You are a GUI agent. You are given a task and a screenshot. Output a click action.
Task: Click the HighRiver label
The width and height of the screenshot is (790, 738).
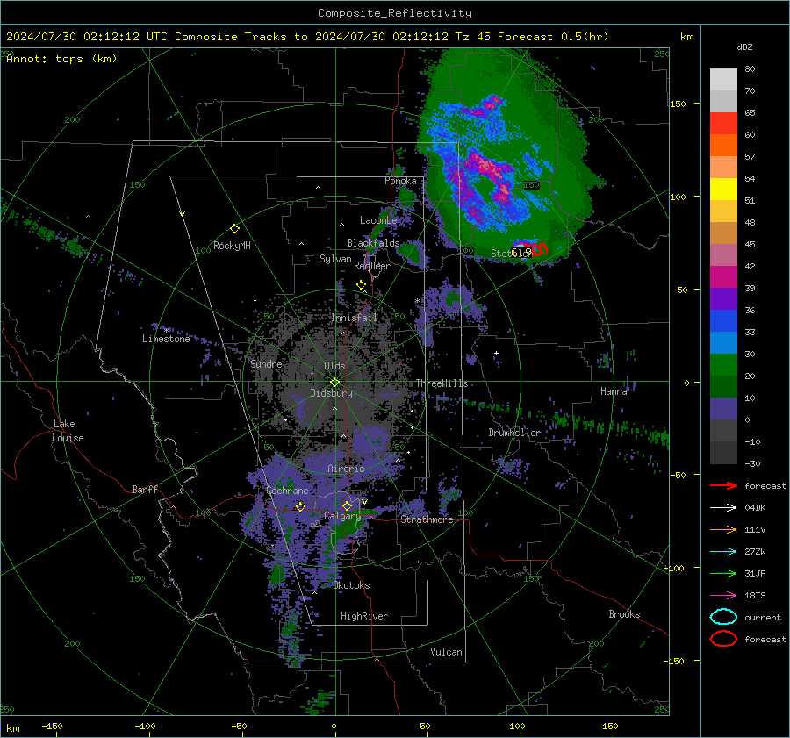[364, 616]
